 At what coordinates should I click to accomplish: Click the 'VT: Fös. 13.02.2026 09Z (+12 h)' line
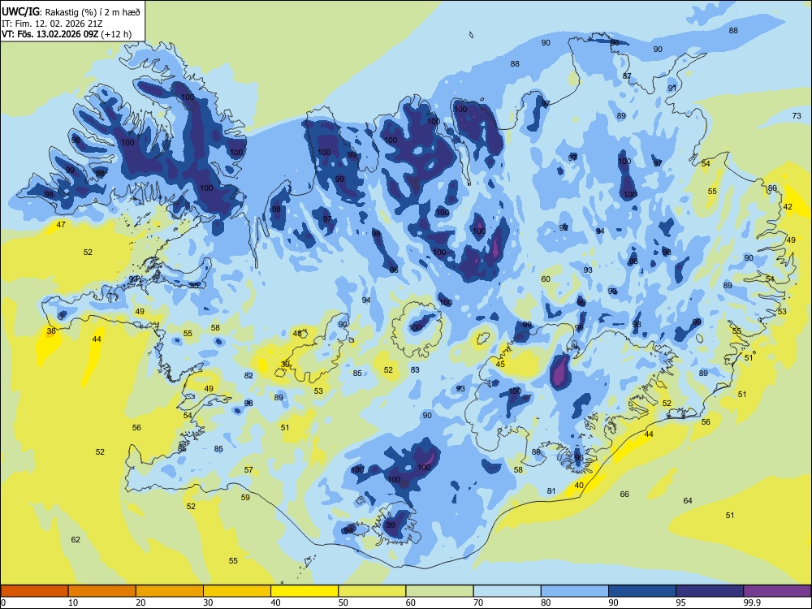click(67, 35)
